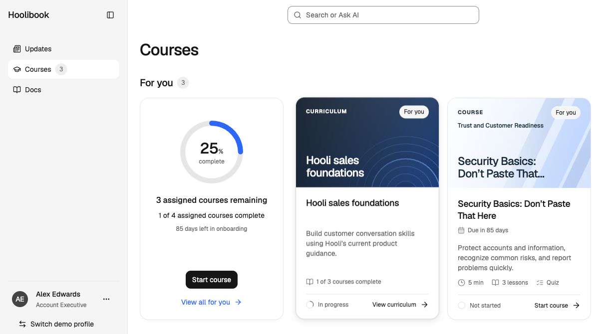Click the Protect accounts and information description

(x=515, y=258)
